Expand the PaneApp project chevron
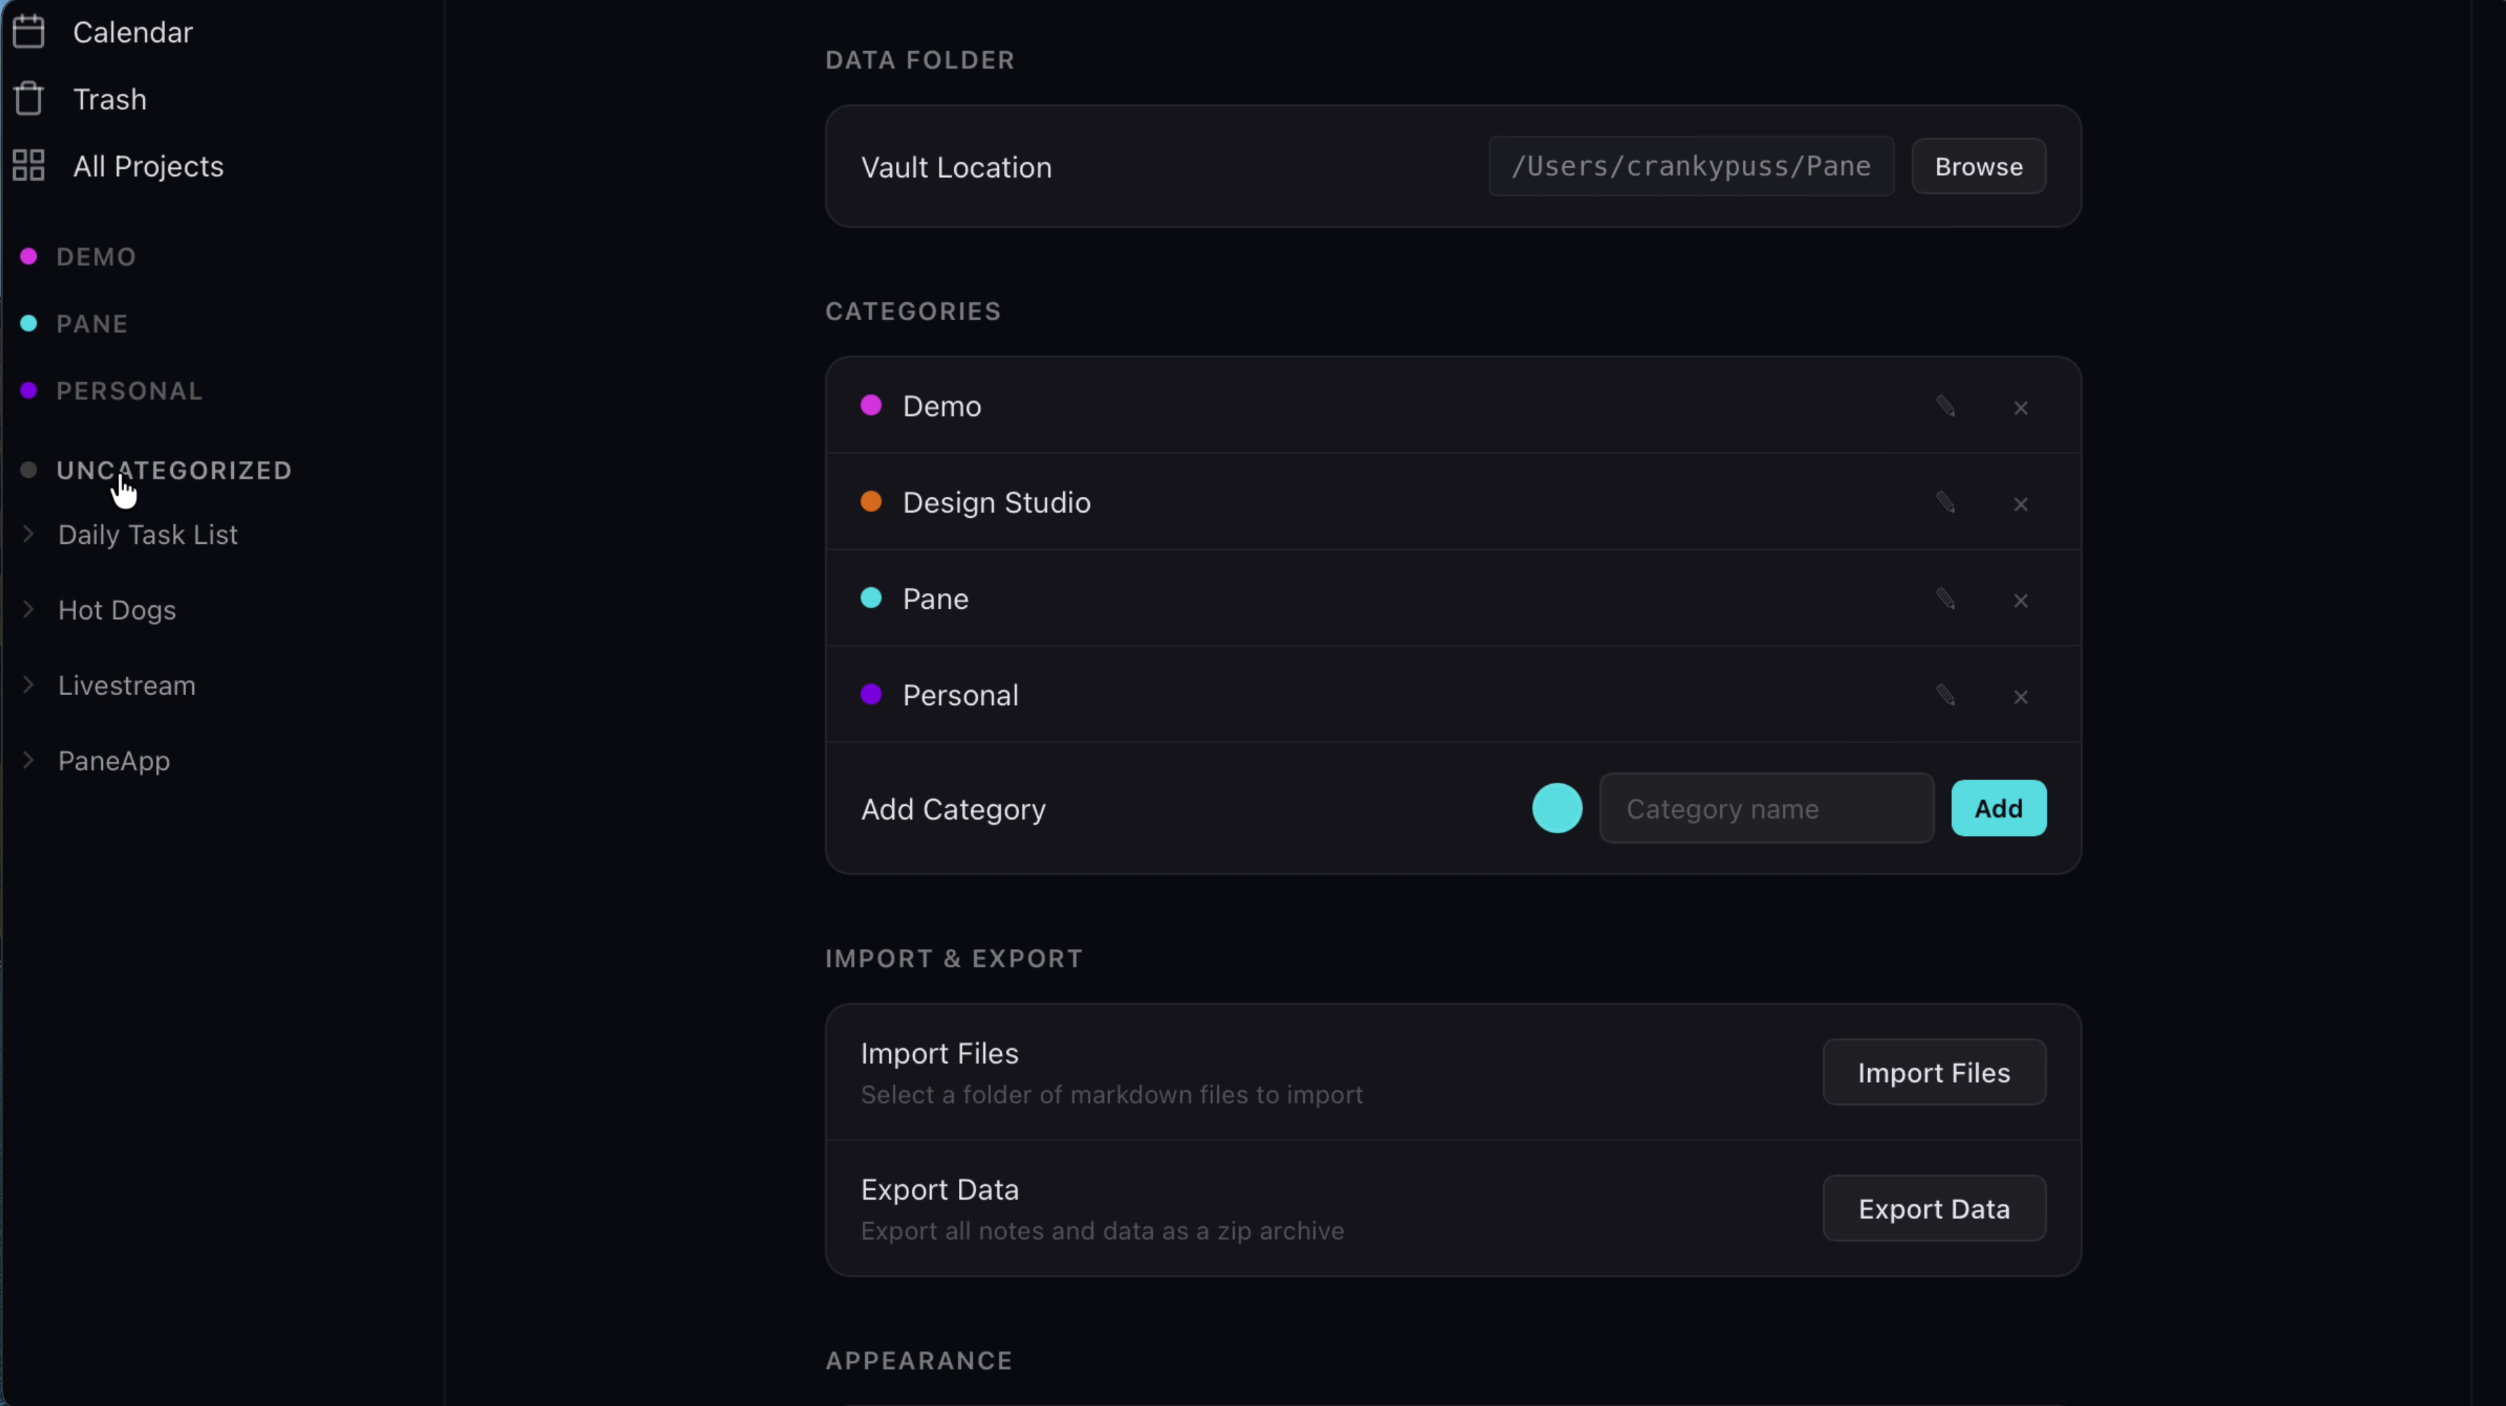The height and width of the screenshot is (1406, 2506). [28, 761]
